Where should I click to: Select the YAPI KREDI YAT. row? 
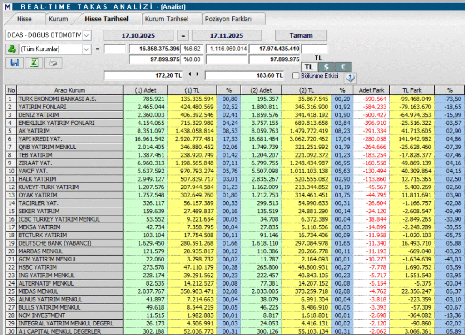(x=235, y=139)
